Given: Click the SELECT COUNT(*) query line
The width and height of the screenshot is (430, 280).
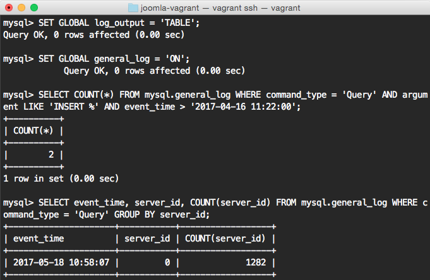Looking at the screenshot, I should coord(215,95).
